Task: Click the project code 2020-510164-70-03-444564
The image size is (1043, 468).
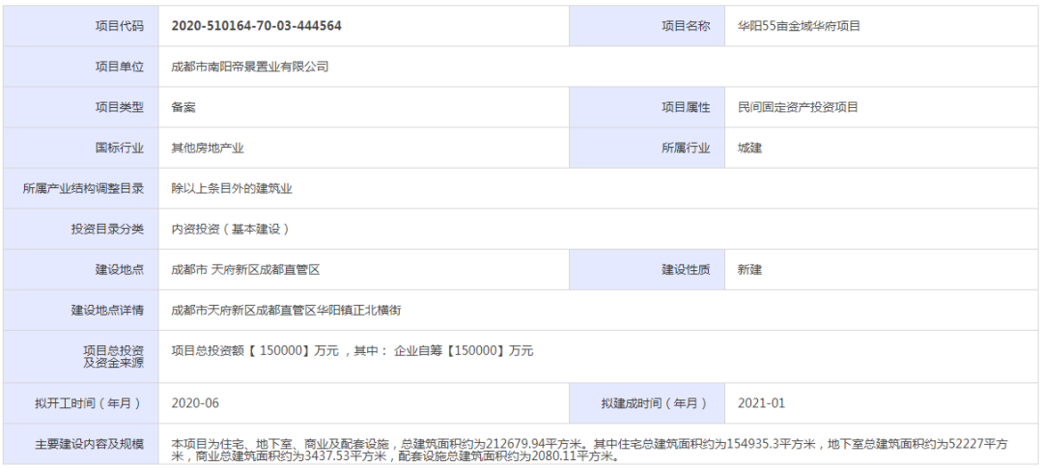Action: [256, 26]
